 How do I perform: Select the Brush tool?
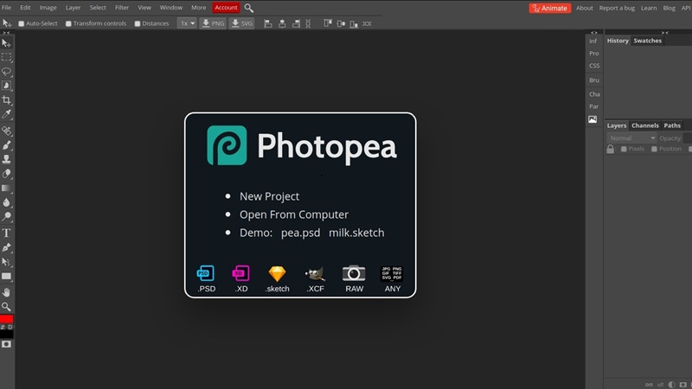[x=6, y=145]
